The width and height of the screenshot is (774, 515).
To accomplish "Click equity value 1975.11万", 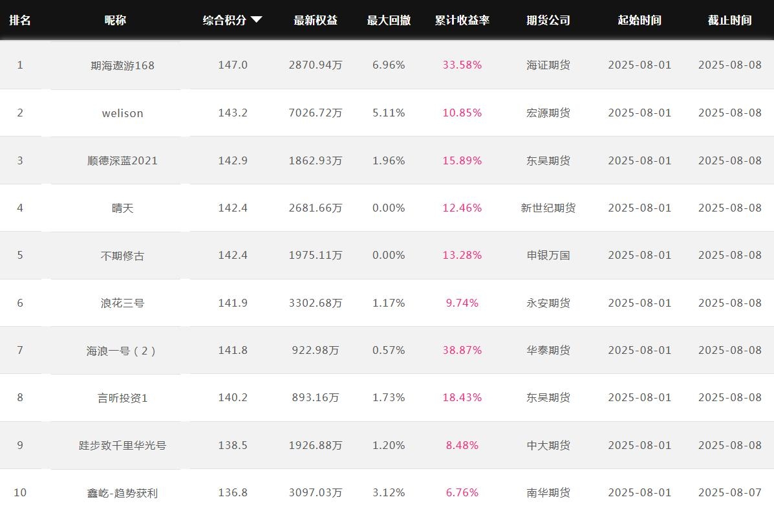I will point(316,255).
